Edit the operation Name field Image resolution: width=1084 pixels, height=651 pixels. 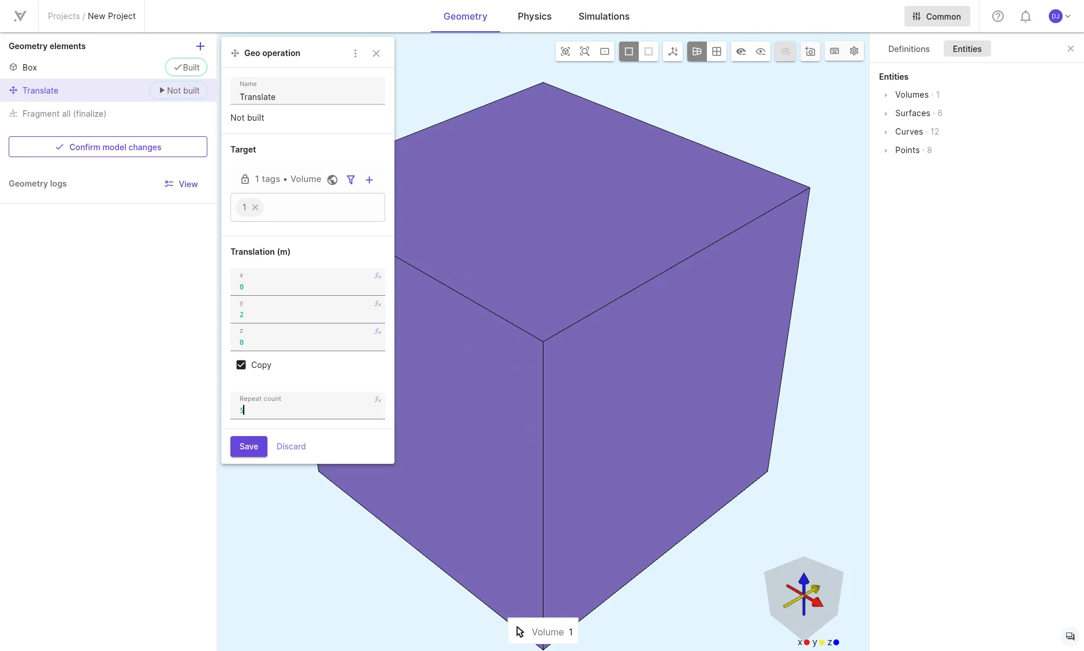(308, 91)
